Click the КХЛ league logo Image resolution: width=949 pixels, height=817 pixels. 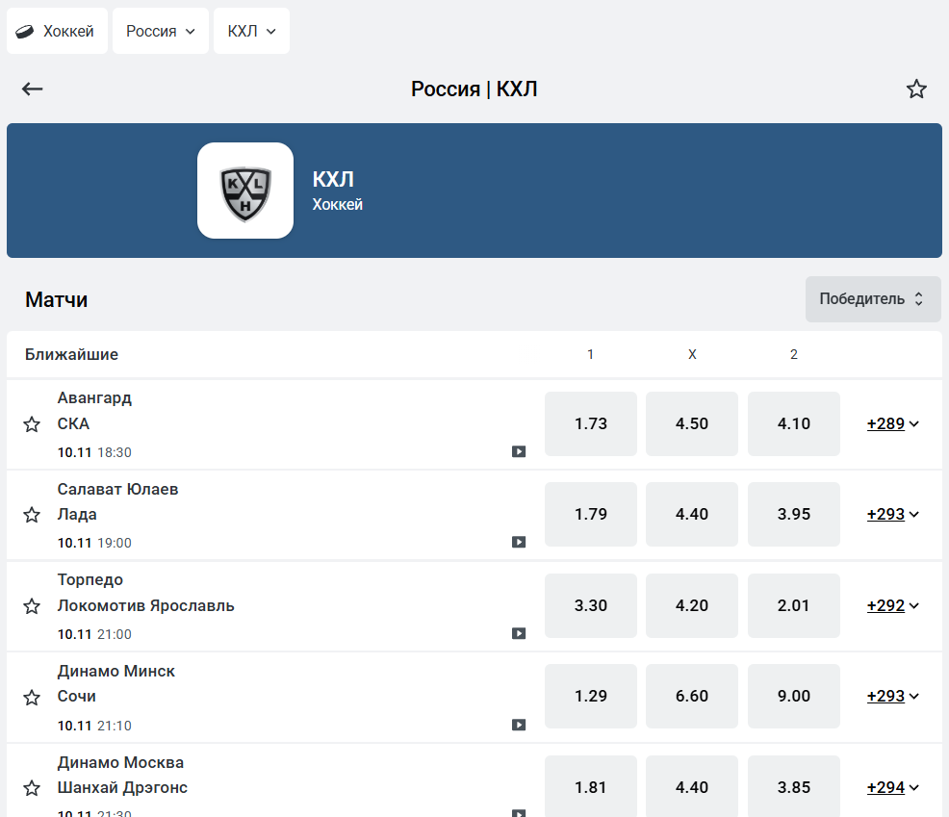coord(245,191)
